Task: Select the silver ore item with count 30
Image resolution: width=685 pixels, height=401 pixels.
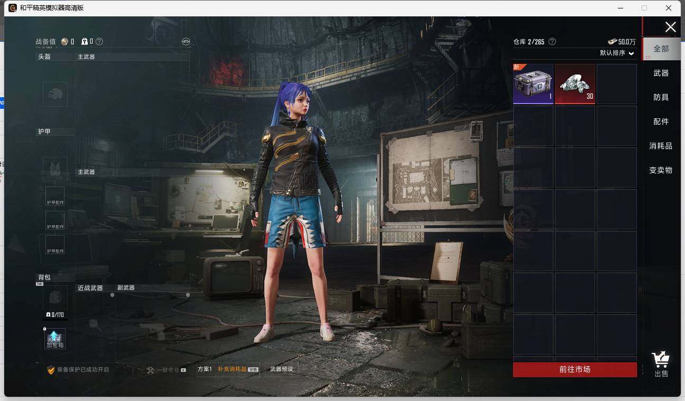Action: point(575,84)
